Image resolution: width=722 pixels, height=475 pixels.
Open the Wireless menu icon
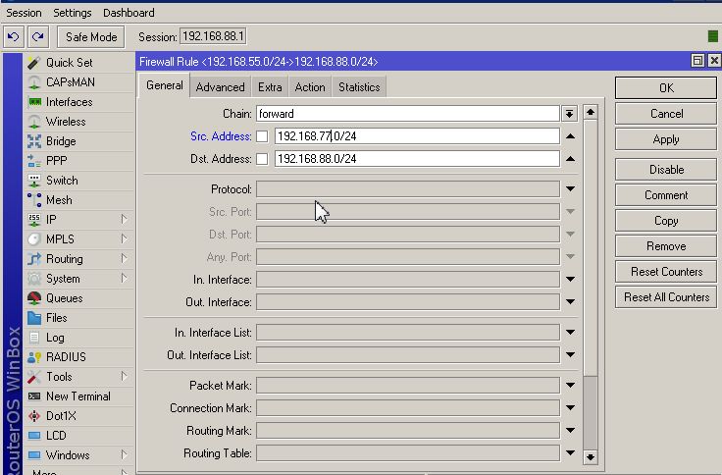pyautogui.click(x=34, y=122)
